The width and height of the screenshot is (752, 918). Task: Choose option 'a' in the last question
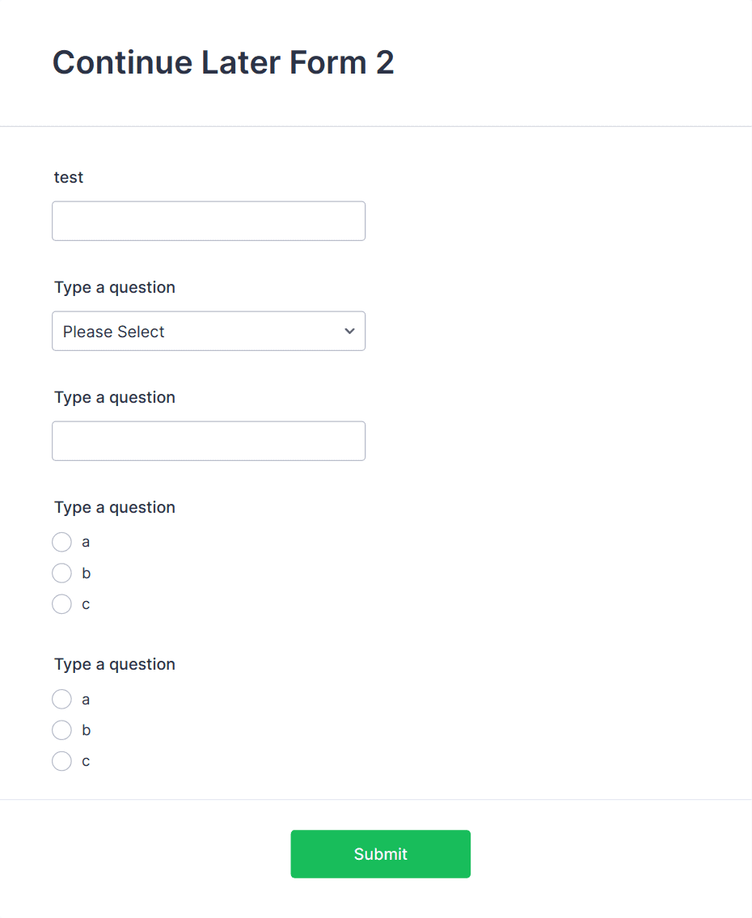pyautogui.click(x=61, y=699)
